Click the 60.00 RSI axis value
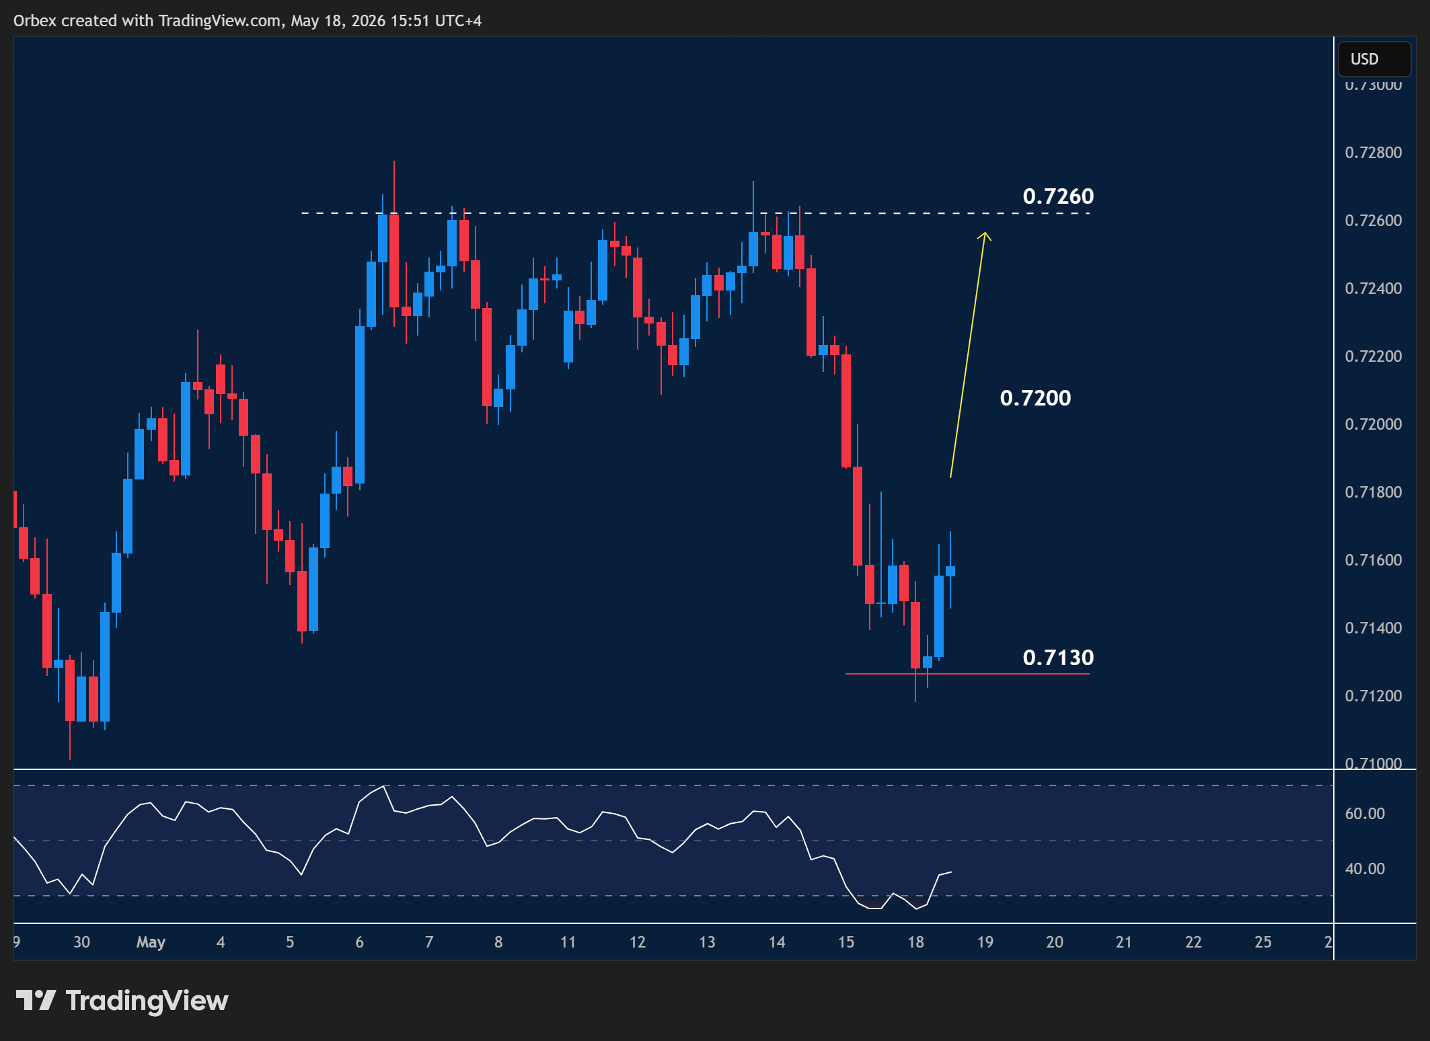Image resolution: width=1430 pixels, height=1041 pixels. click(x=1365, y=814)
